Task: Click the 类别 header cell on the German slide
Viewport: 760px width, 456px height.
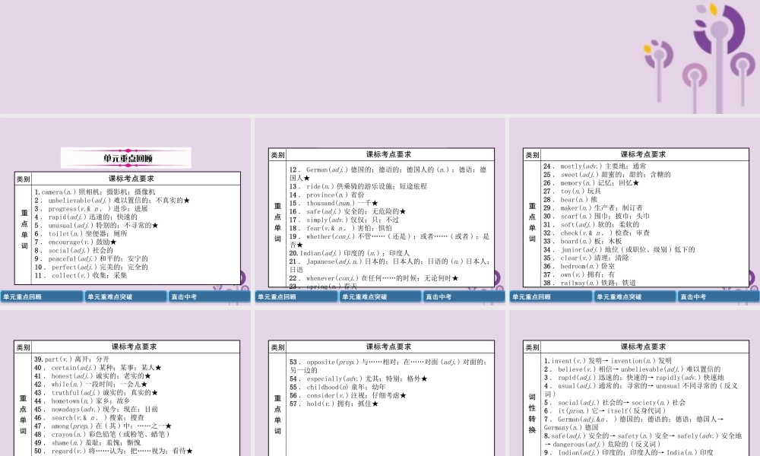Action: point(278,155)
